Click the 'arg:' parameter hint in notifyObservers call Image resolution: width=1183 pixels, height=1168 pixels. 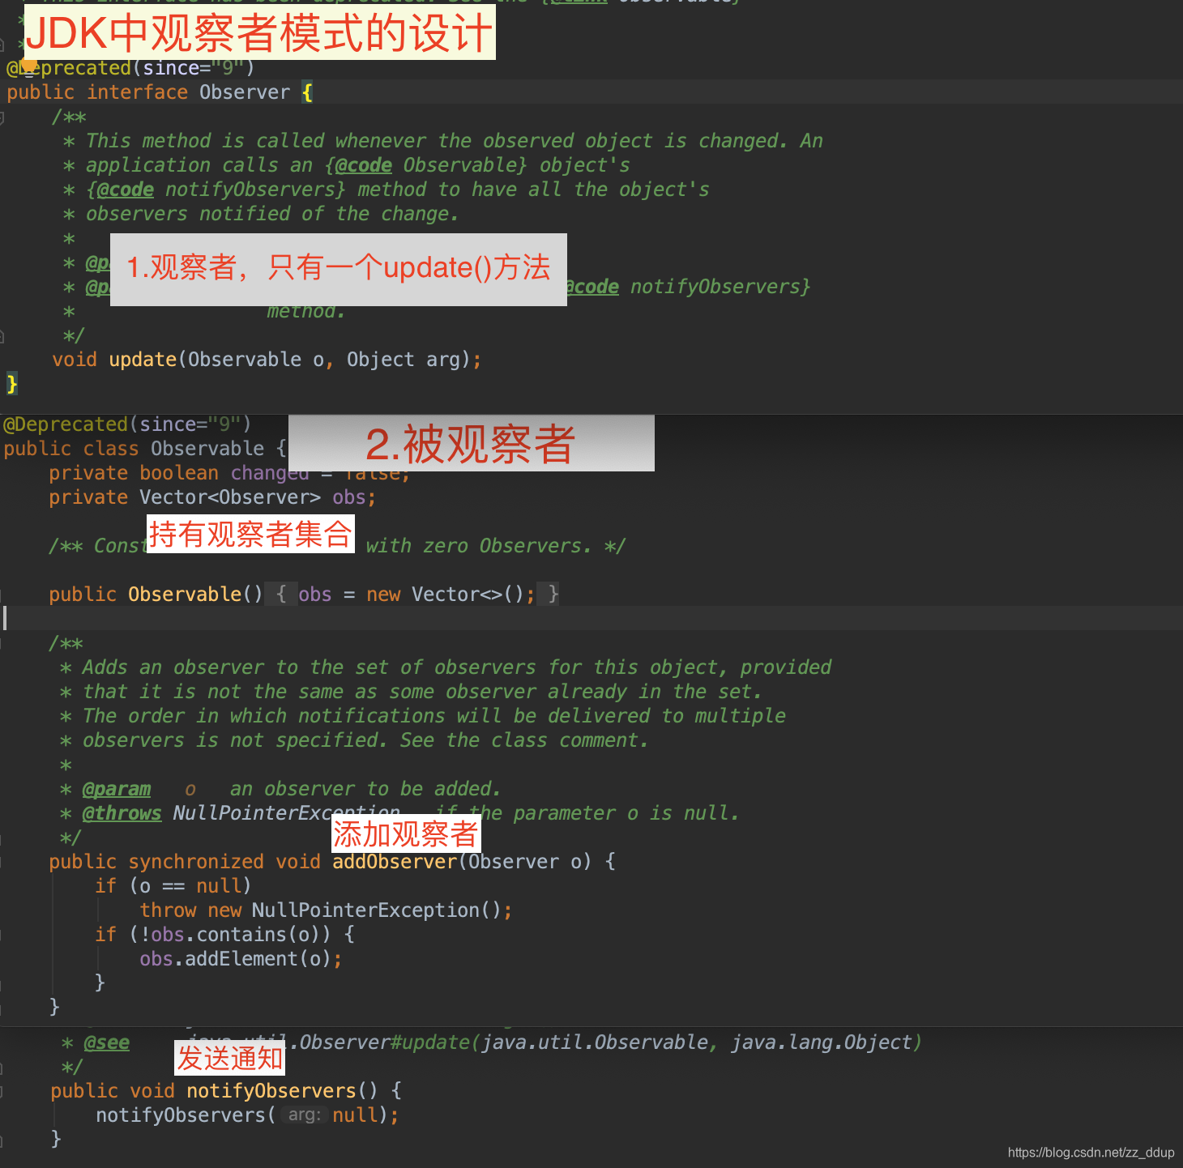pos(305,1115)
